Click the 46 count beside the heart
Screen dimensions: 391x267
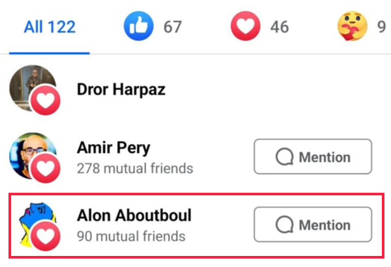coord(278,27)
